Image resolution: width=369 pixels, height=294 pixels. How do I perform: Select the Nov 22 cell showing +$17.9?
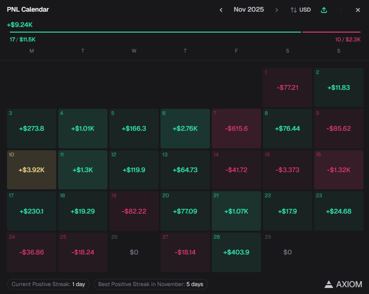(x=288, y=211)
